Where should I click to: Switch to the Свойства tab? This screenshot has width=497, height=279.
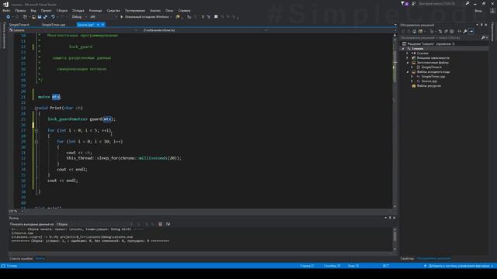[407, 258]
